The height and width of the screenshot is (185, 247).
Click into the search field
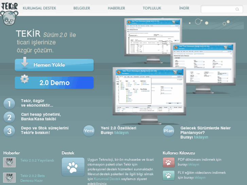[x=222, y=9]
